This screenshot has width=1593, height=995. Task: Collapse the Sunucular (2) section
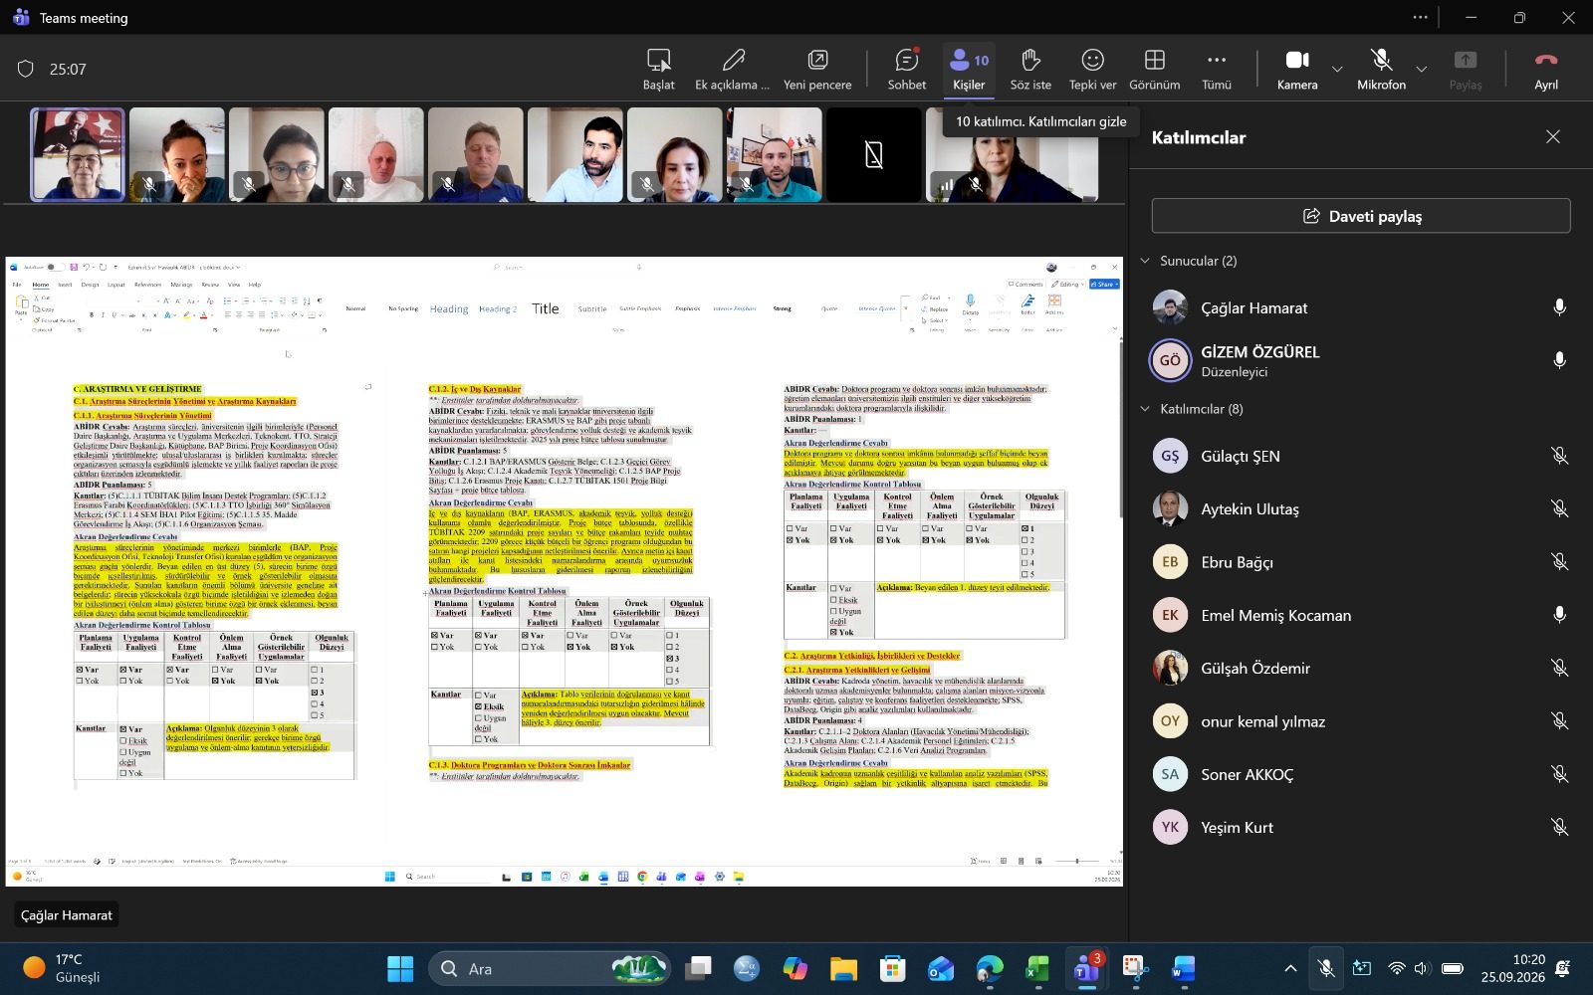(x=1145, y=261)
